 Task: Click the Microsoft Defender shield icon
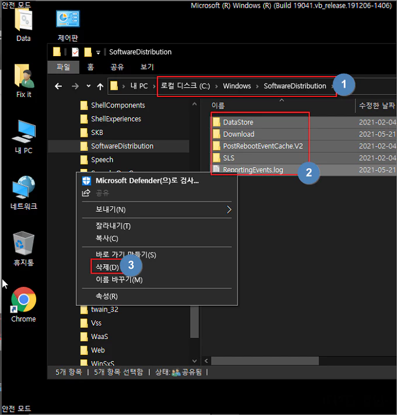(86, 181)
